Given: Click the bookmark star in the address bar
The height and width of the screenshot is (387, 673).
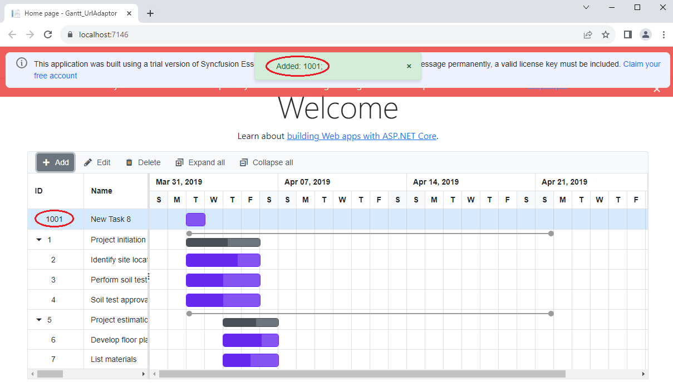Looking at the screenshot, I should (606, 34).
